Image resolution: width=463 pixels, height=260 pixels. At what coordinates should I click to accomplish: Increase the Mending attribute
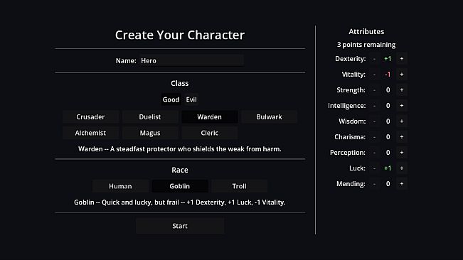point(402,184)
